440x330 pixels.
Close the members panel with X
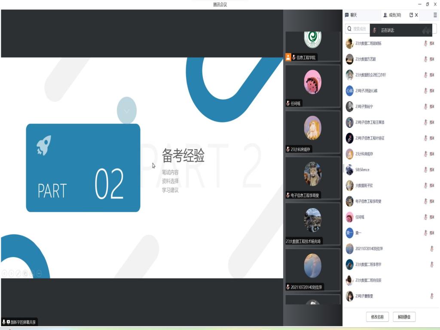pyautogui.click(x=416, y=15)
